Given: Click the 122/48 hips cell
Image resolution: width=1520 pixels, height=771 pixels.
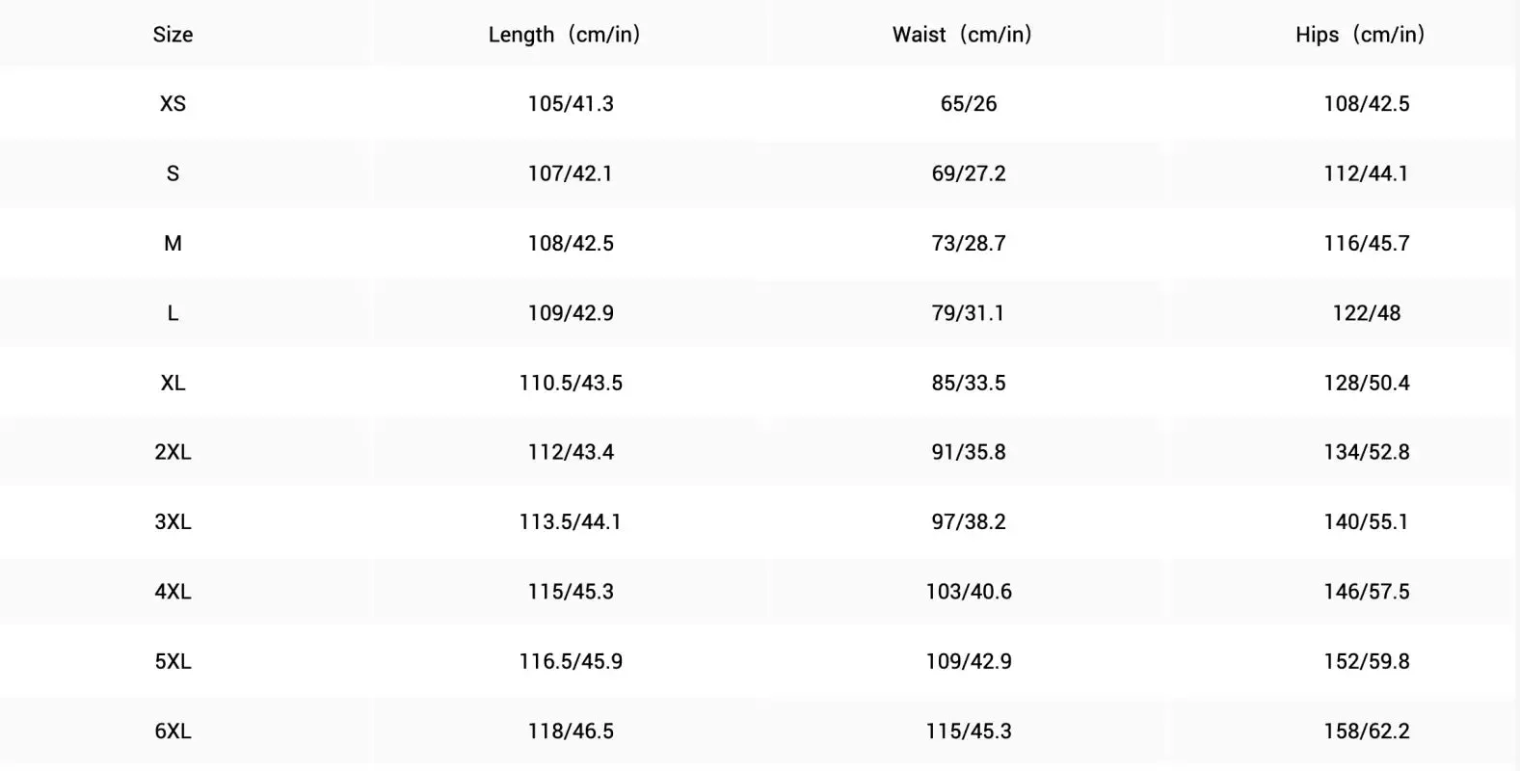Looking at the screenshot, I should (1367, 313).
